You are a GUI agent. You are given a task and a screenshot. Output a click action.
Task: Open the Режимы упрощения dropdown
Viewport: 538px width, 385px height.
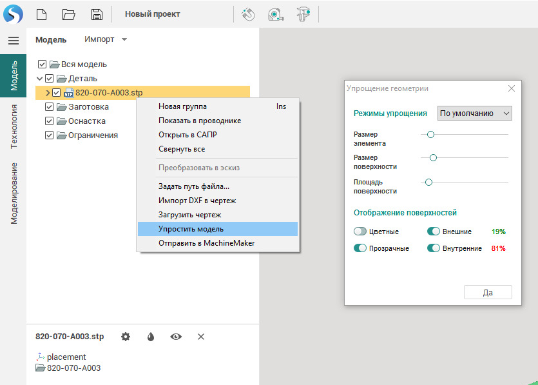[x=474, y=113]
